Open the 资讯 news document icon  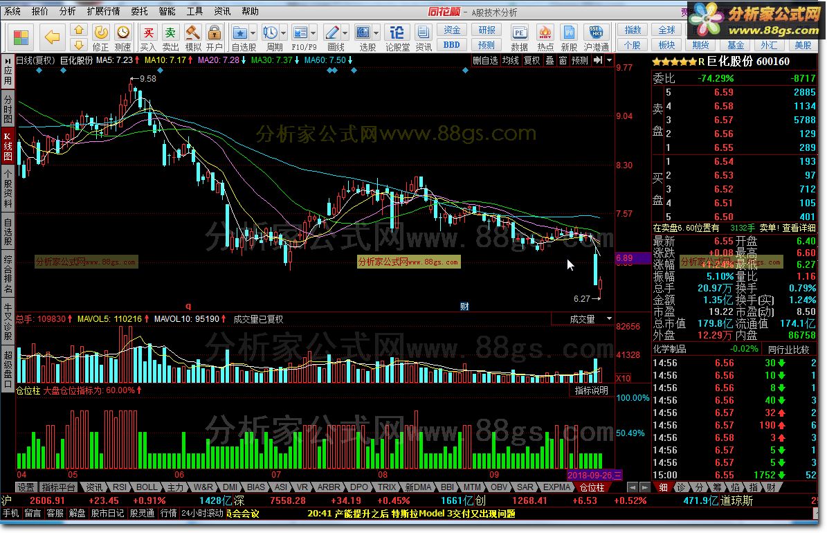click(x=423, y=33)
